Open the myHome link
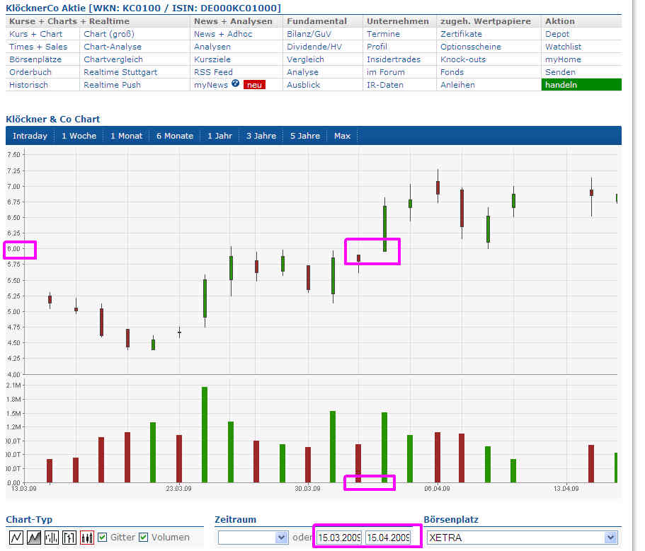645x551 pixels. (x=563, y=59)
